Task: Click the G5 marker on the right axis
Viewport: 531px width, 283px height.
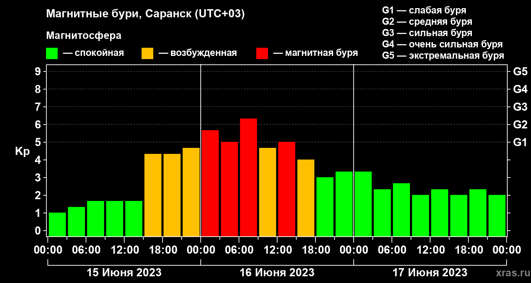Action: coord(520,72)
